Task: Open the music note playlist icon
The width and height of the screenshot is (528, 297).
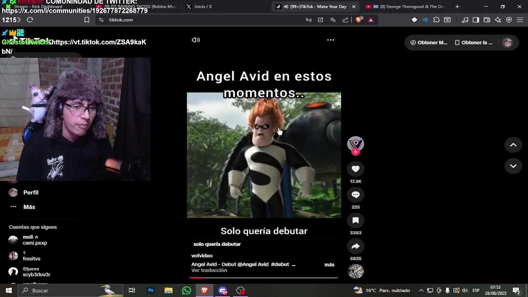Action: pyautogui.click(x=465, y=20)
